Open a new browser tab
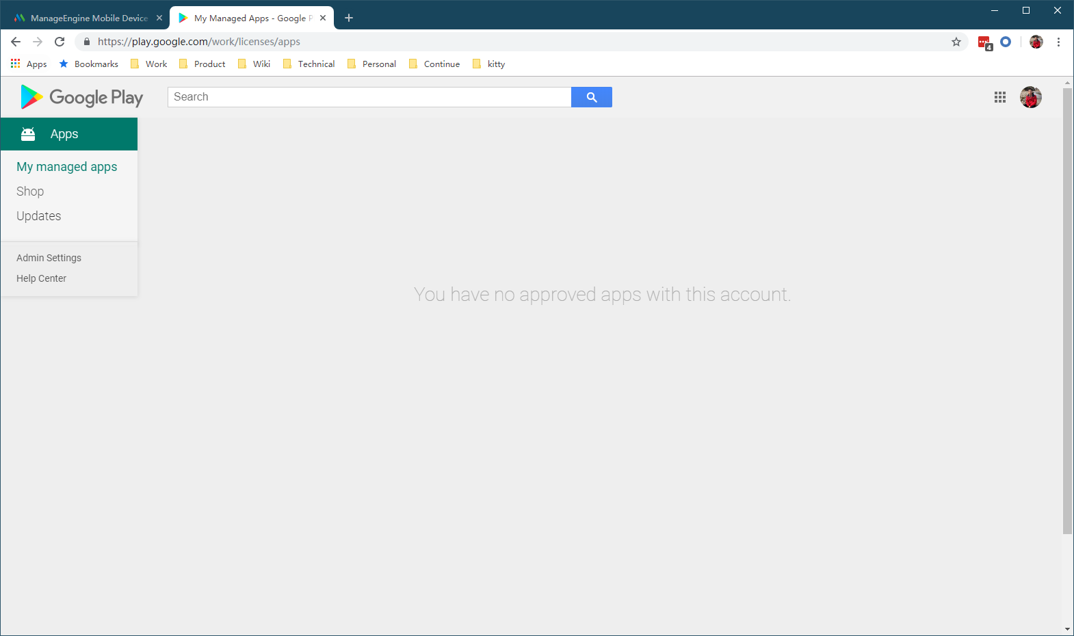The width and height of the screenshot is (1074, 636). tap(349, 18)
